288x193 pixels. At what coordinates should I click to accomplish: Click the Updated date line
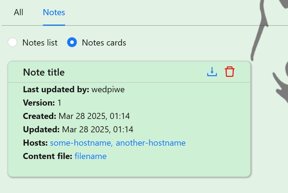tap(78, 129)
